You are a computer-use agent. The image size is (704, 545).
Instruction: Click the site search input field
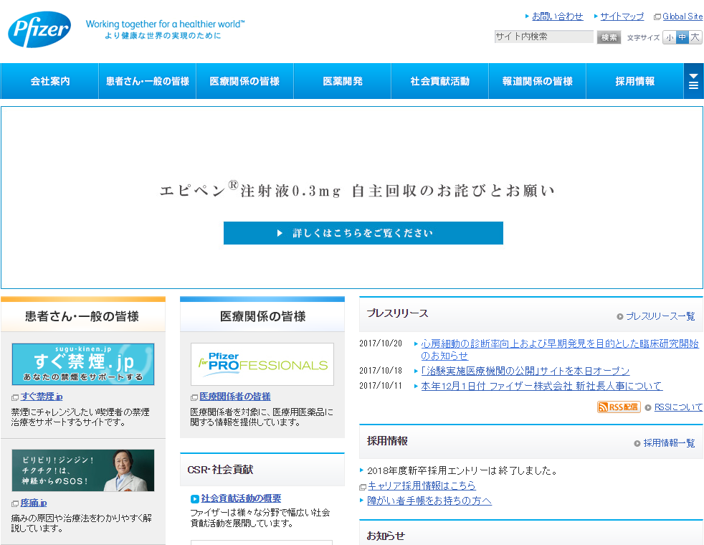tap(543, 37)
